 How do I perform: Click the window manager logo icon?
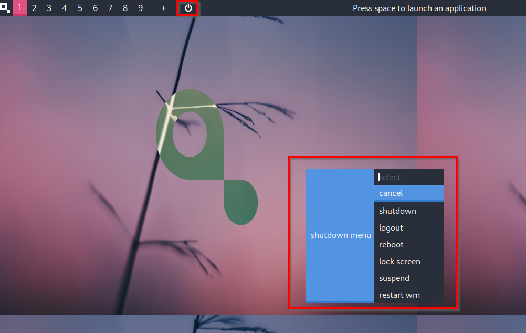(5, 8)
